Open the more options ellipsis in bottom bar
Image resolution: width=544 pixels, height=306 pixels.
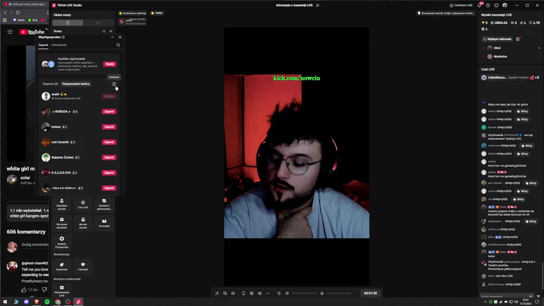pyautogui.click(x=268, y=293)
